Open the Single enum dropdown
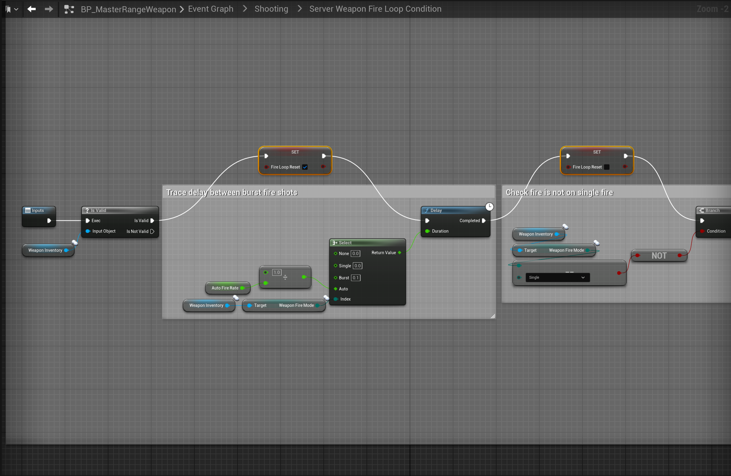The height and width of the screenshot is (476, 731). 557,277
